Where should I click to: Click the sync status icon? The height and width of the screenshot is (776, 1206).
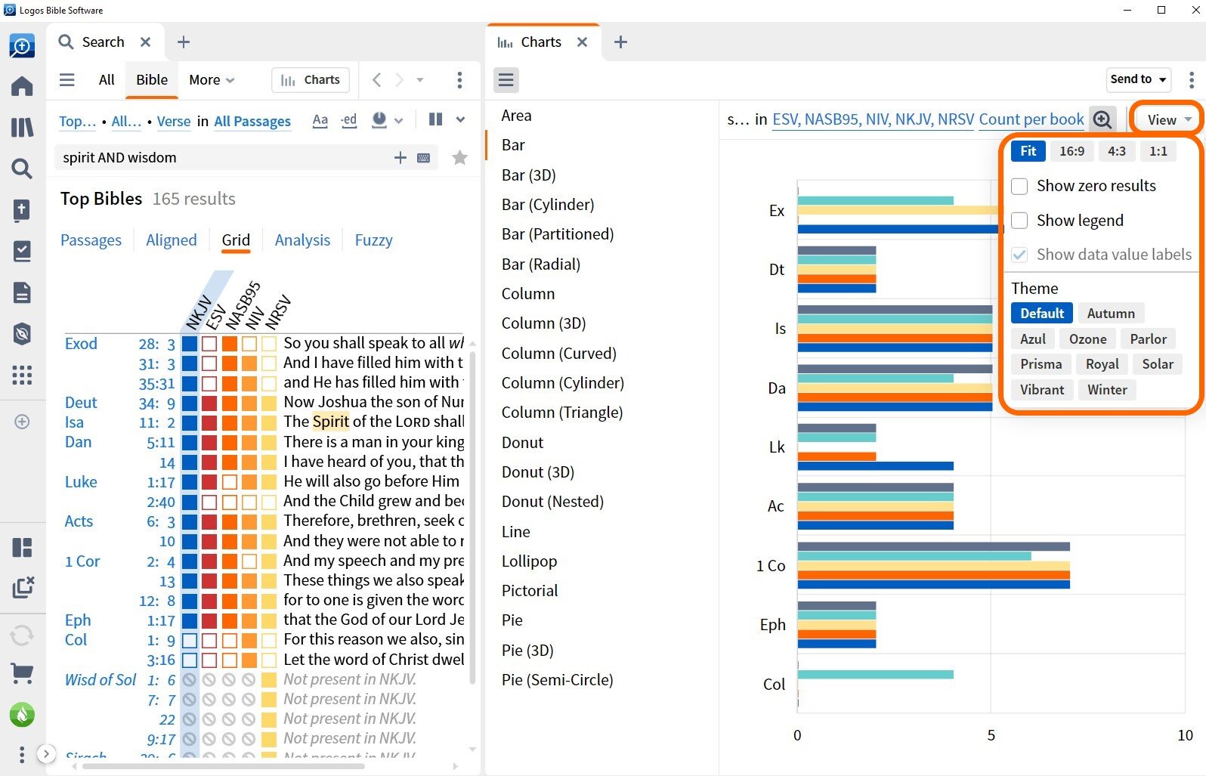tap(22, 635)
